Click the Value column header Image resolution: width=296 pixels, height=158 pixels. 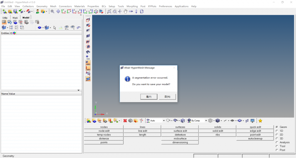(12, 94)
